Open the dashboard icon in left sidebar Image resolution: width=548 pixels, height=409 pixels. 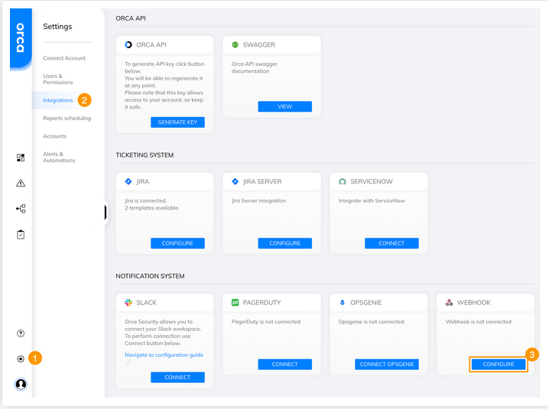point(21,157)
